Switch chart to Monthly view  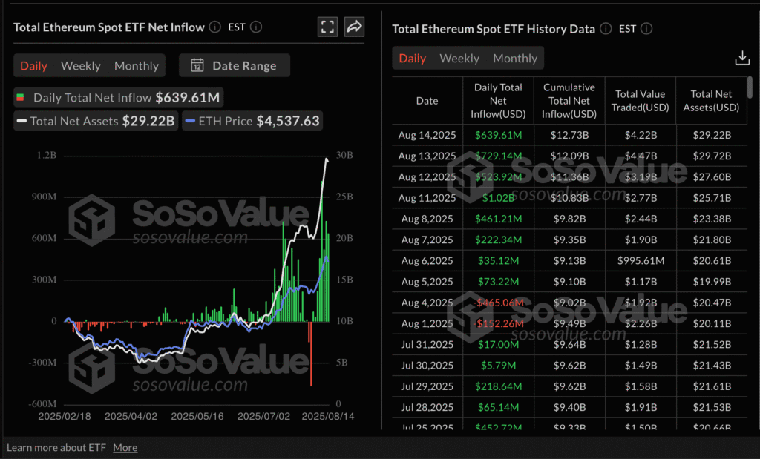[x=137, y=66]
